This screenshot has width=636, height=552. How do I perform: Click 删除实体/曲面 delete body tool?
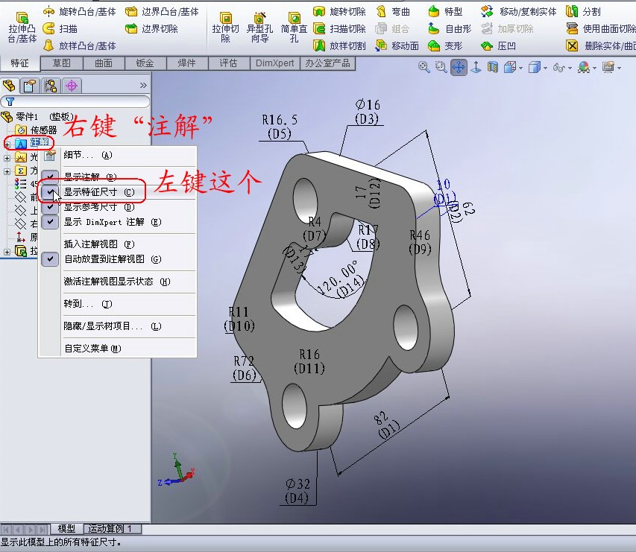601,45
